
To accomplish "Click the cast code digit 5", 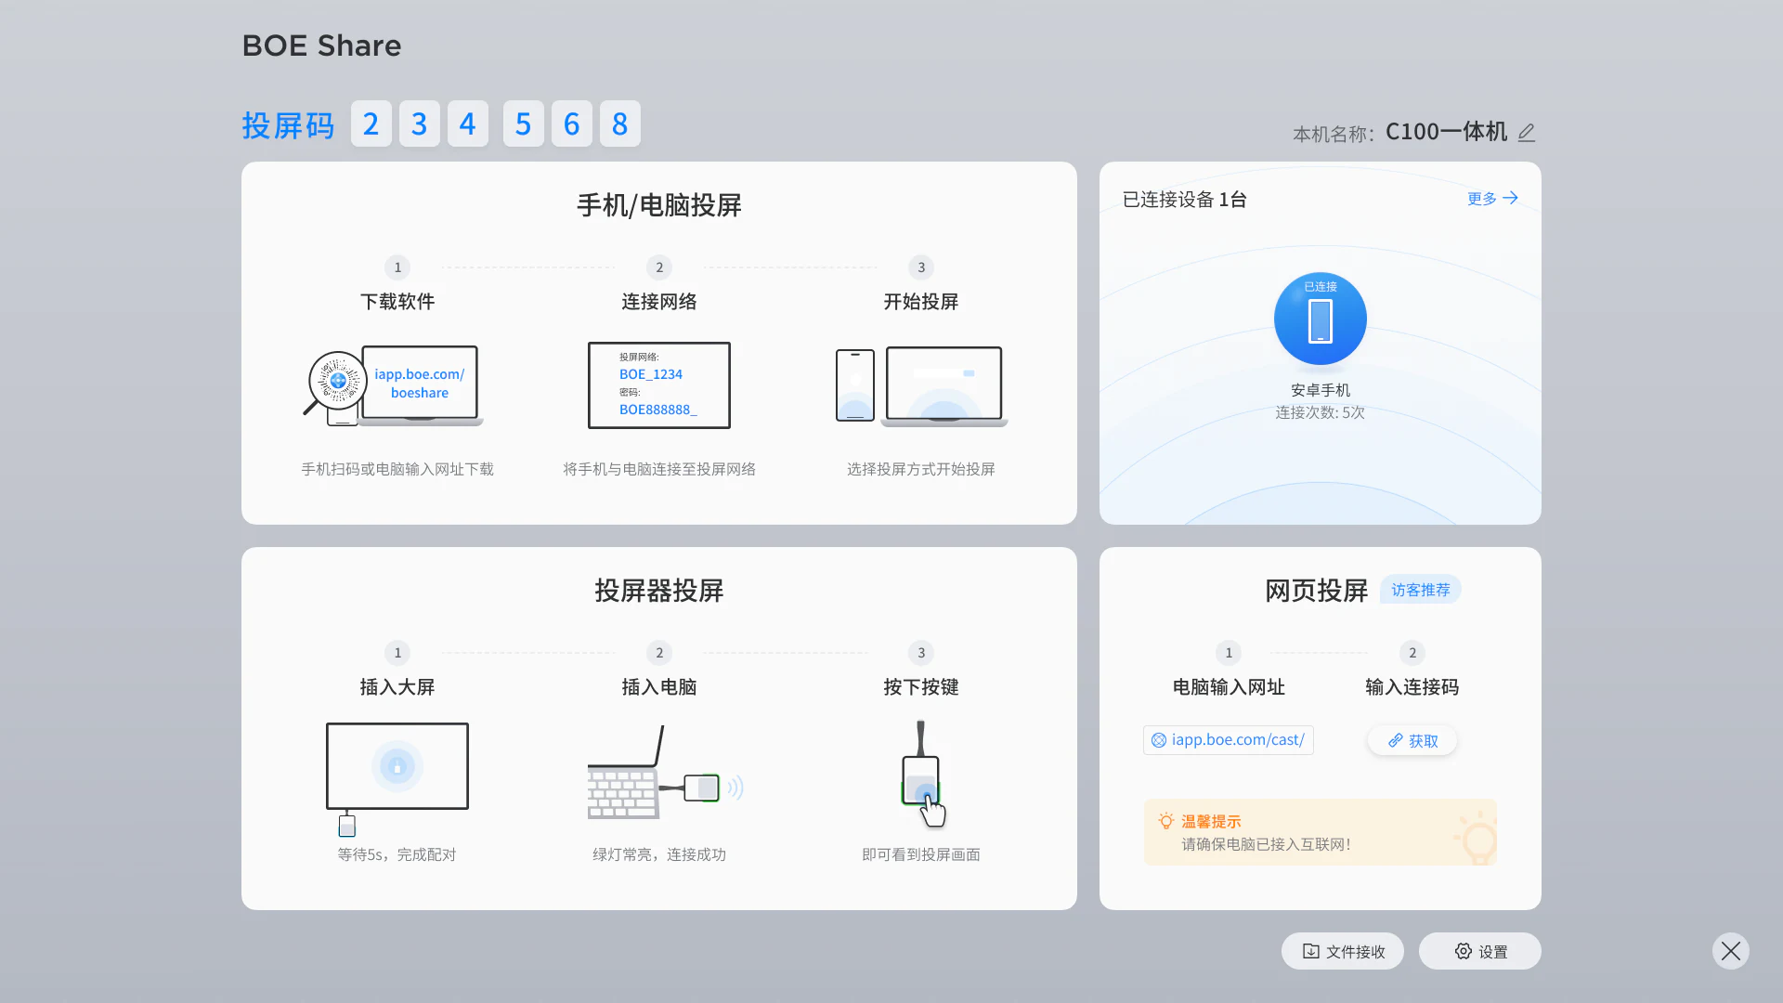I will pos(524,124).
